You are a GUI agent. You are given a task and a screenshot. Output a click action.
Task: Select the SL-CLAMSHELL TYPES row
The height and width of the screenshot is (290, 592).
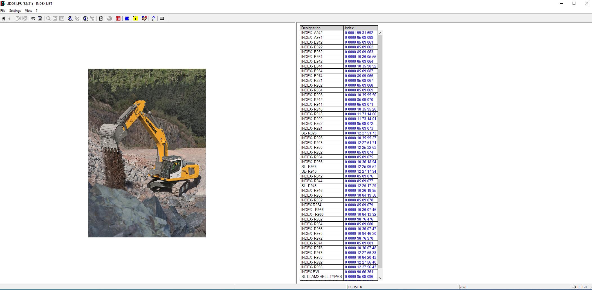click(339, 276)
